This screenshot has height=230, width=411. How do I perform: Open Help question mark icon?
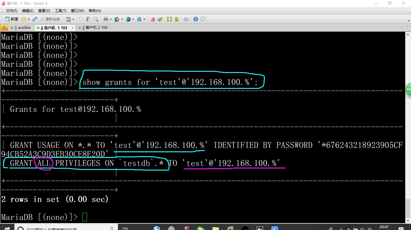point(196,19)
